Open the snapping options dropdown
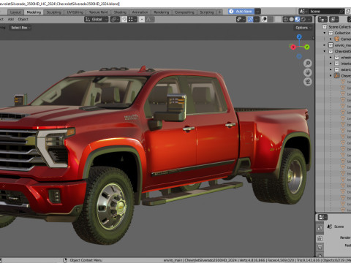 132,19
